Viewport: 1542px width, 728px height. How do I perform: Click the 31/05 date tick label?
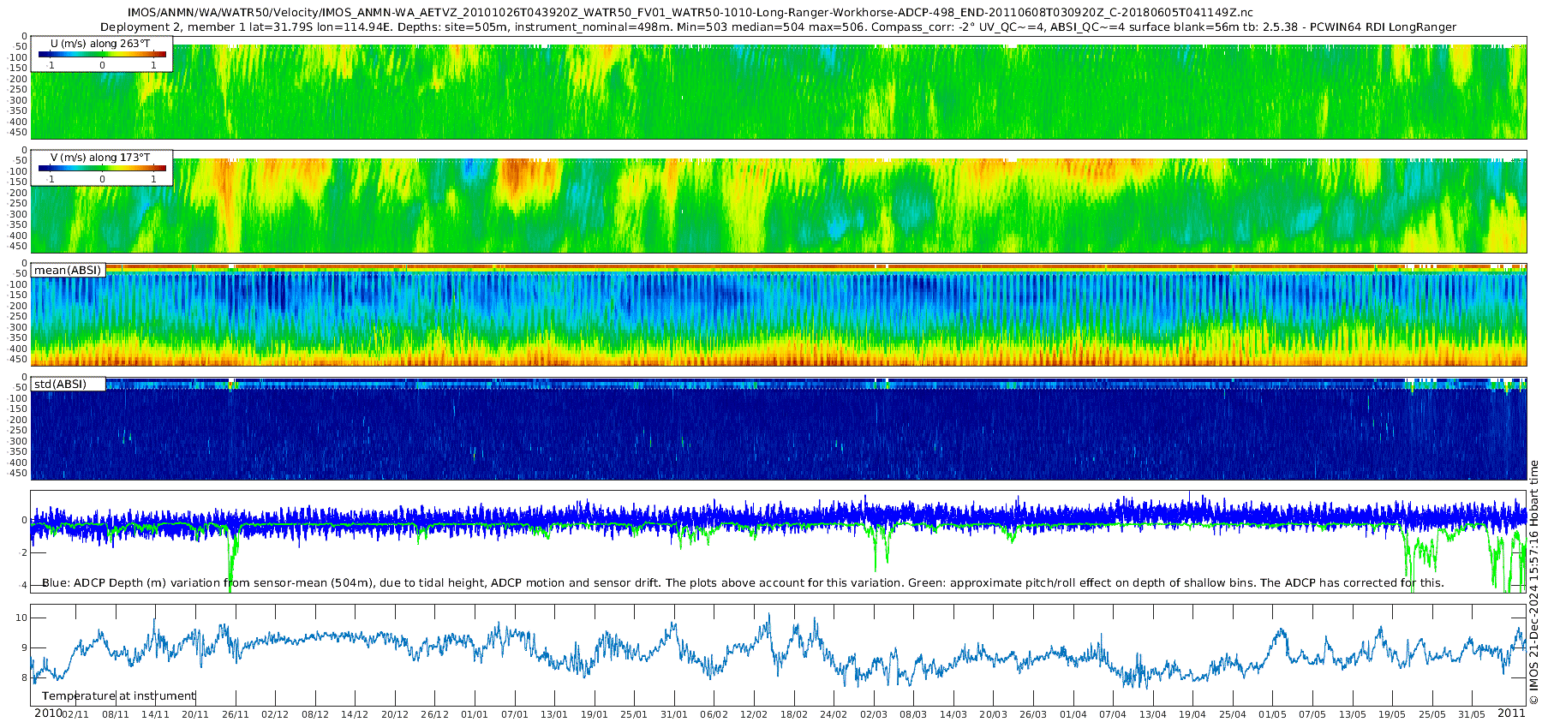1472,715
